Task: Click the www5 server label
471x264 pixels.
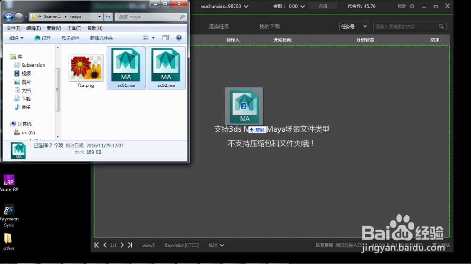Action: 149,245
